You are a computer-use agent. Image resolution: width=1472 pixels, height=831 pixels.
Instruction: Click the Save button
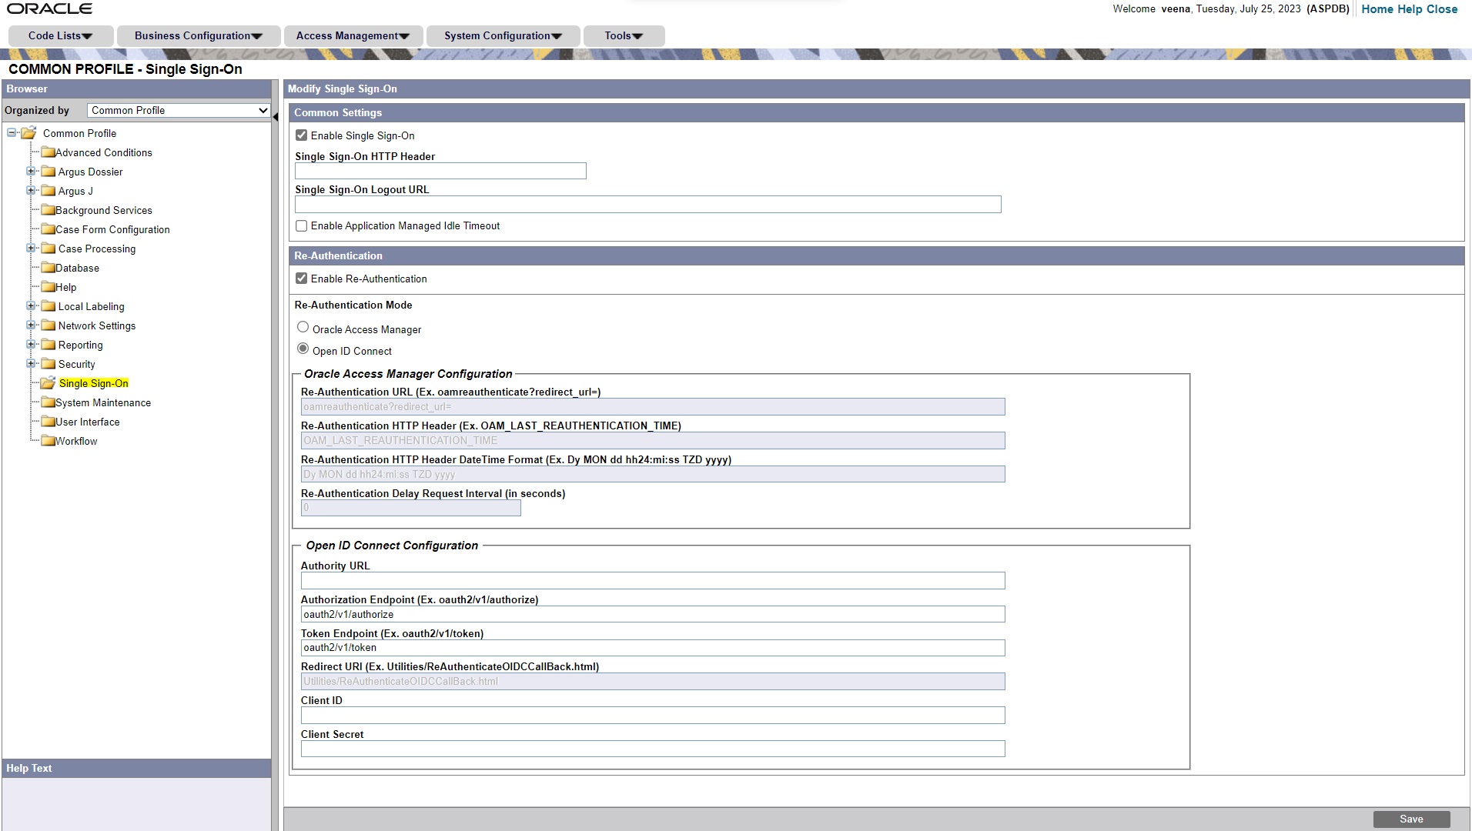[x=1413, y=818]
